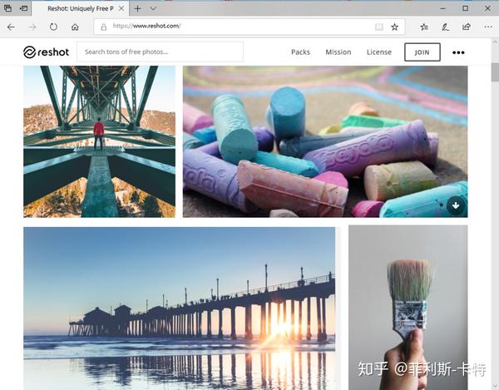Click the add notes pen icon
The height and width of the screenshot is (390, 499).
pyautogui.click(x=445, y=27)
